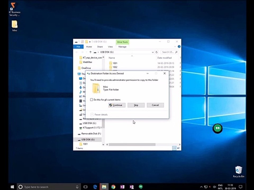Viewport: 254px width, 190px height.
Task: Open Recycle Bin on desktop
Action: pos(238,172)
